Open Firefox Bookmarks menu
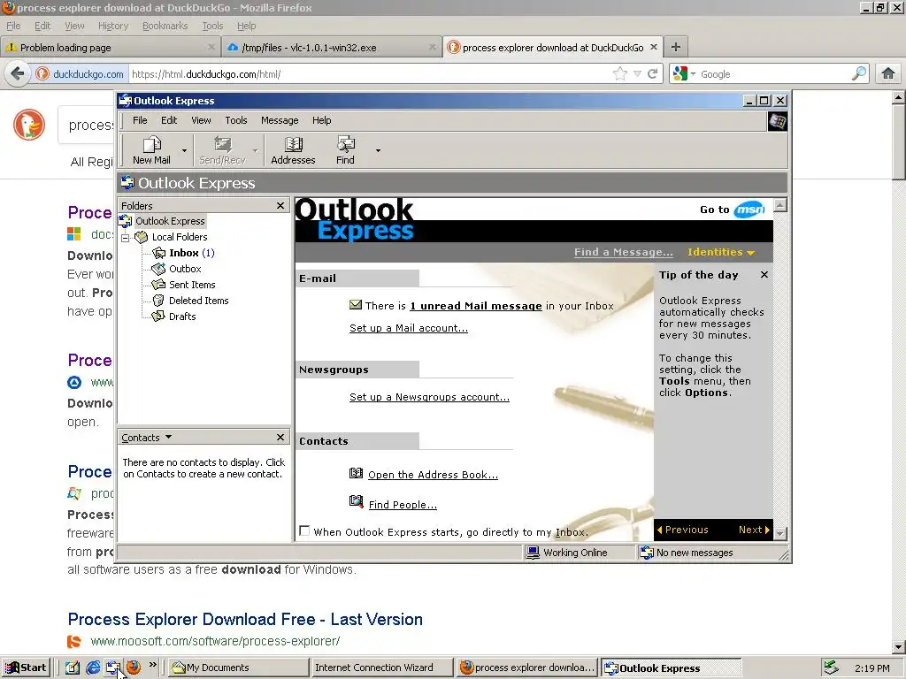The width and height of the screenshot is (906, 679). pos(165,26)
